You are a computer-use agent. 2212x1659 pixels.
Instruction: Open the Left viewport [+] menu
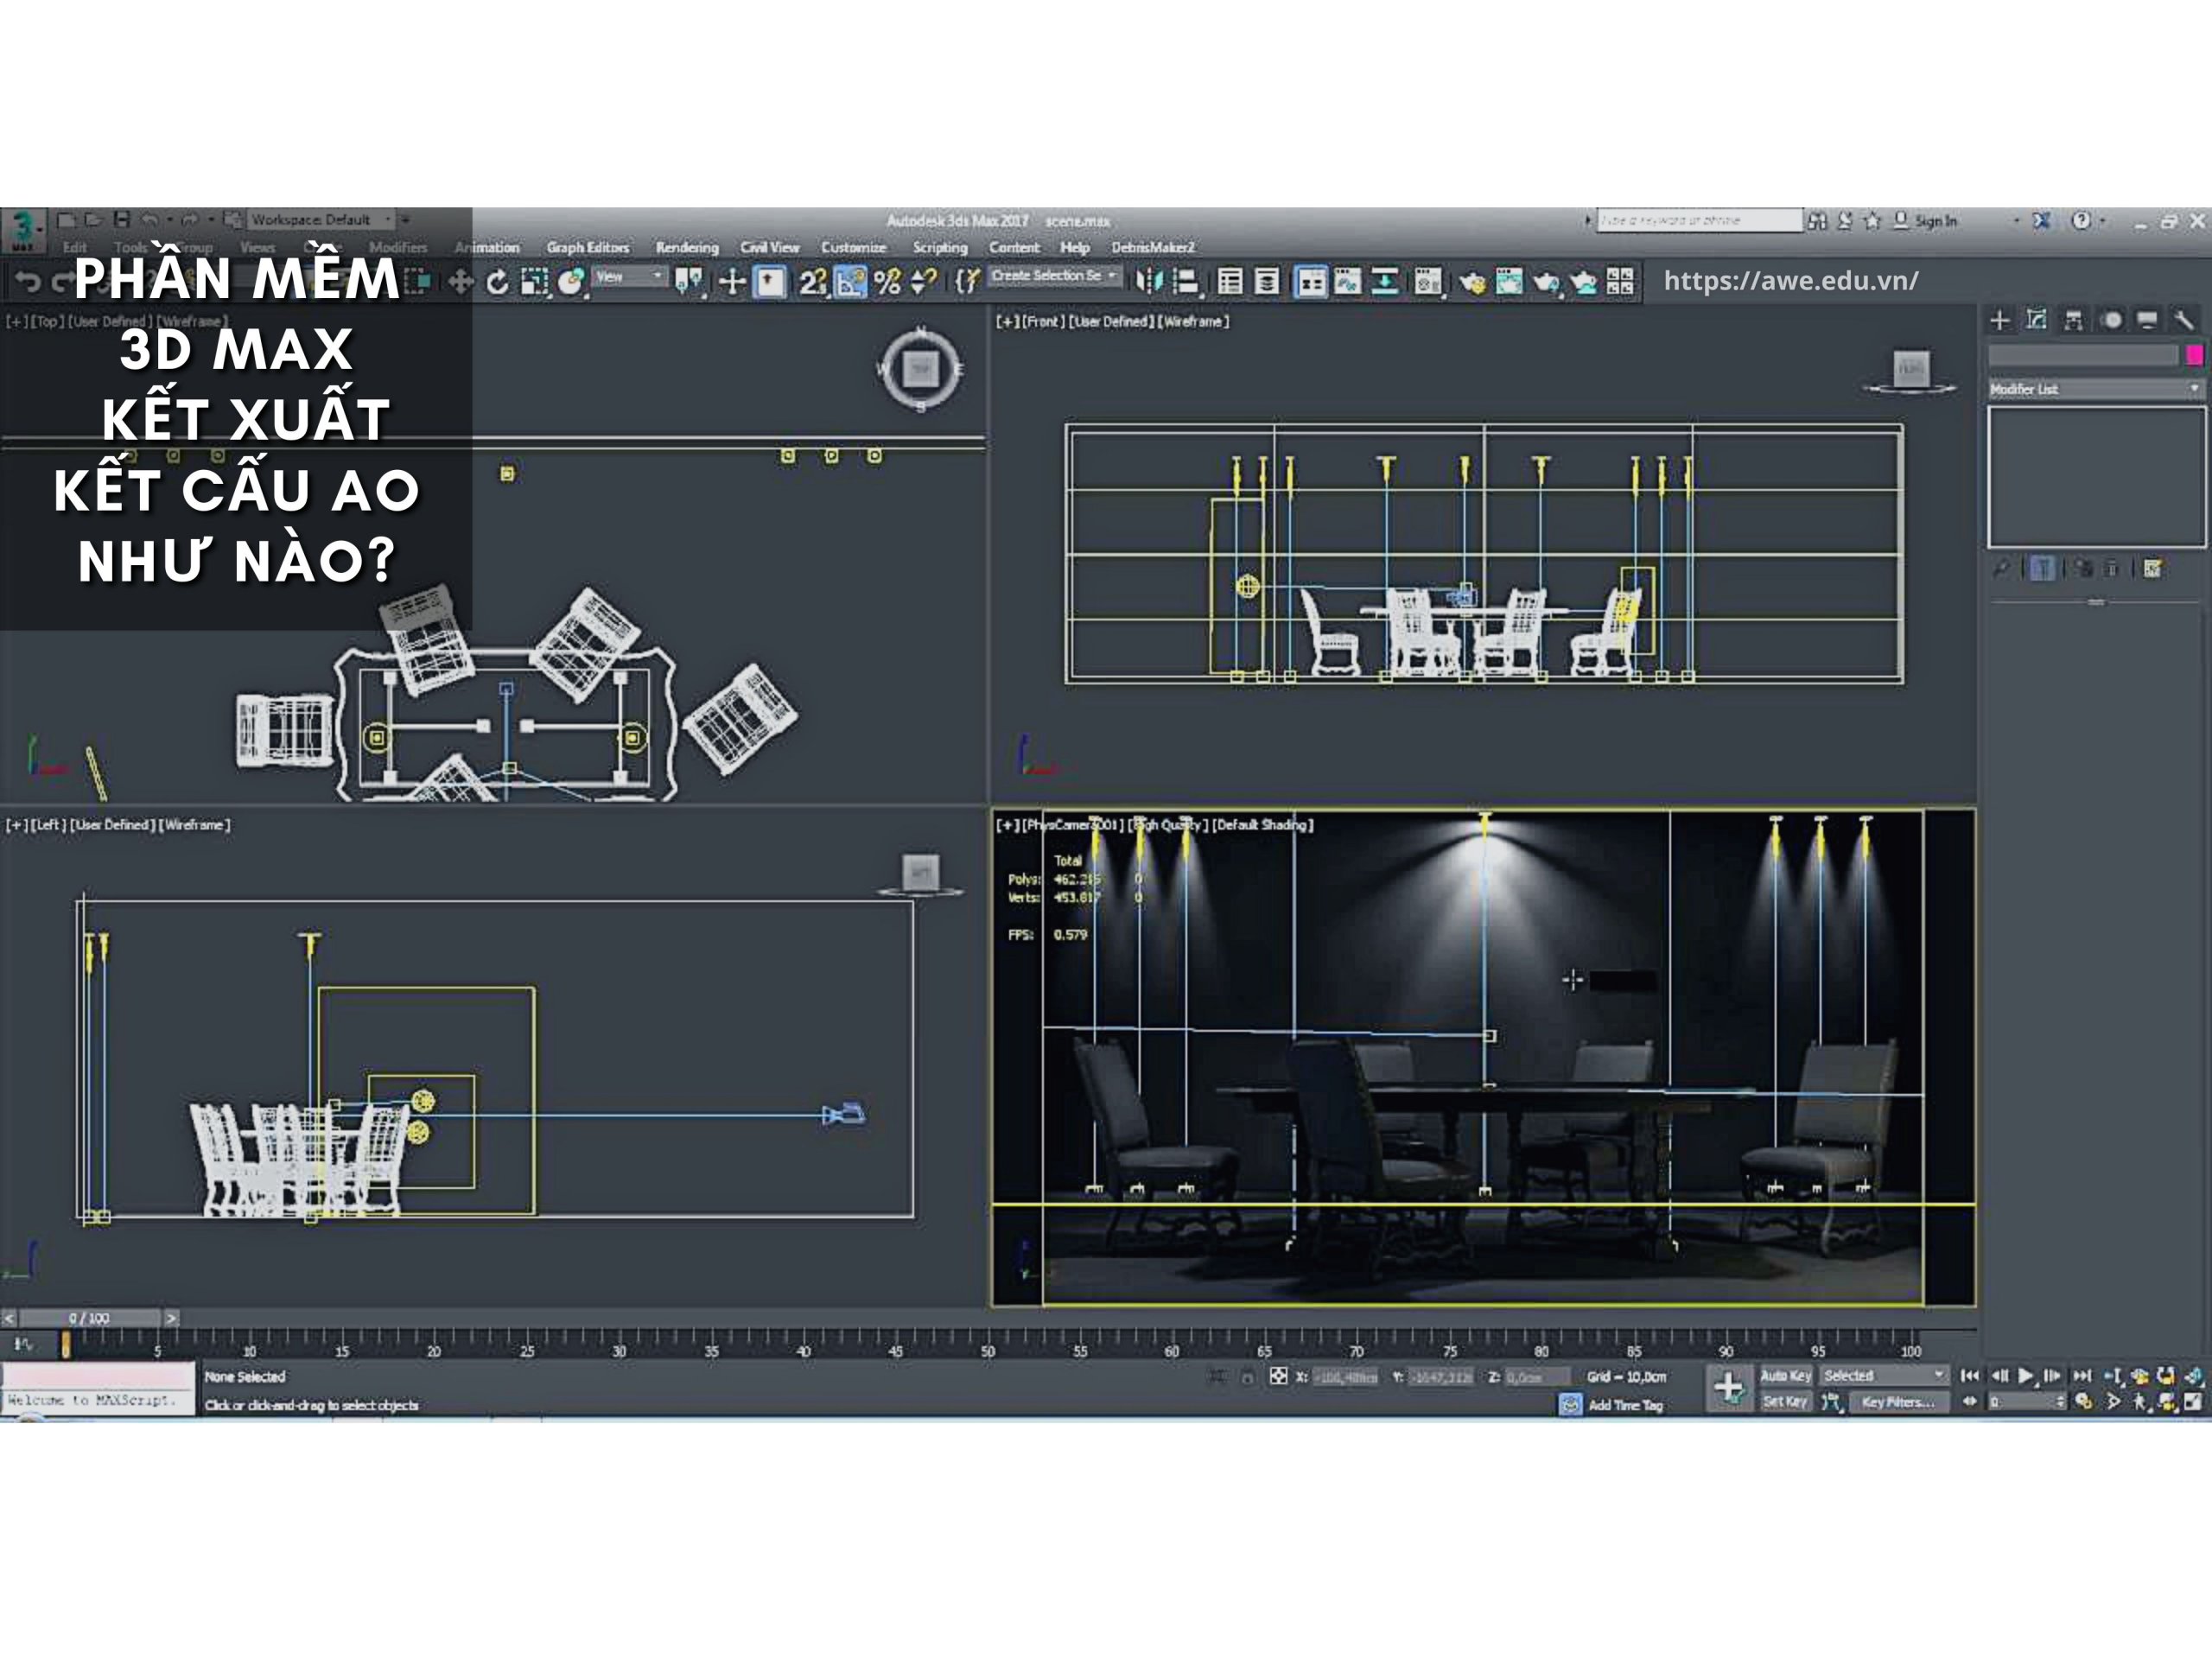(x=16, y=825)
